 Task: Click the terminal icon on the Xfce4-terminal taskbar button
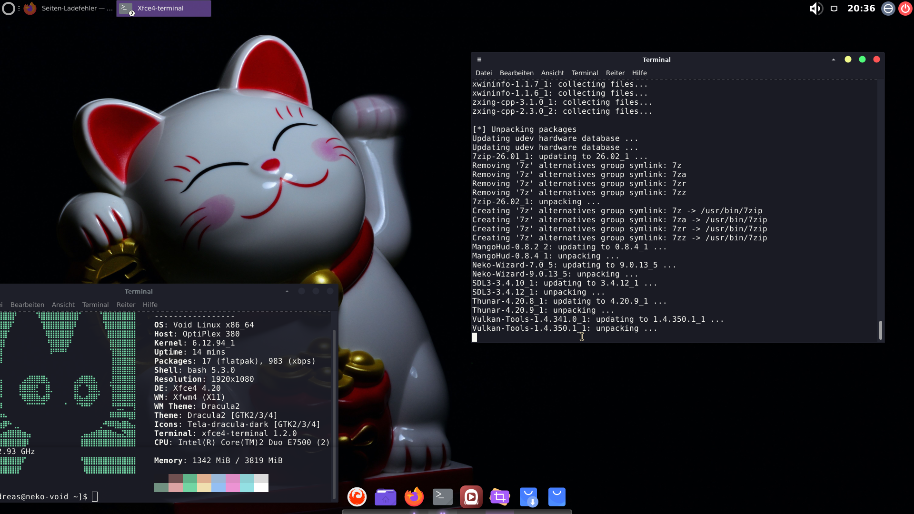(126, 8)
